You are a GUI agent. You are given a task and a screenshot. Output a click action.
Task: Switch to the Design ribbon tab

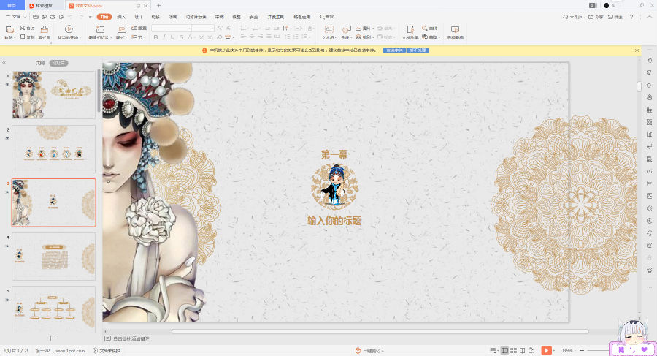[138, 17]
